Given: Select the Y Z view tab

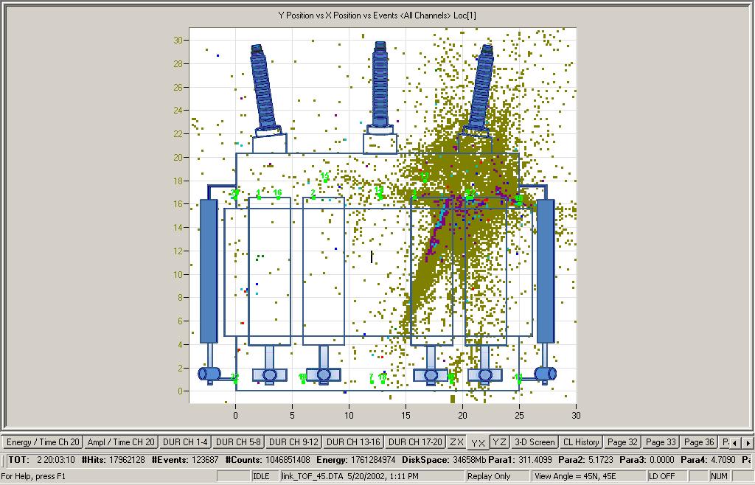Looking at the screenshot, I should [x=499, y=442].
